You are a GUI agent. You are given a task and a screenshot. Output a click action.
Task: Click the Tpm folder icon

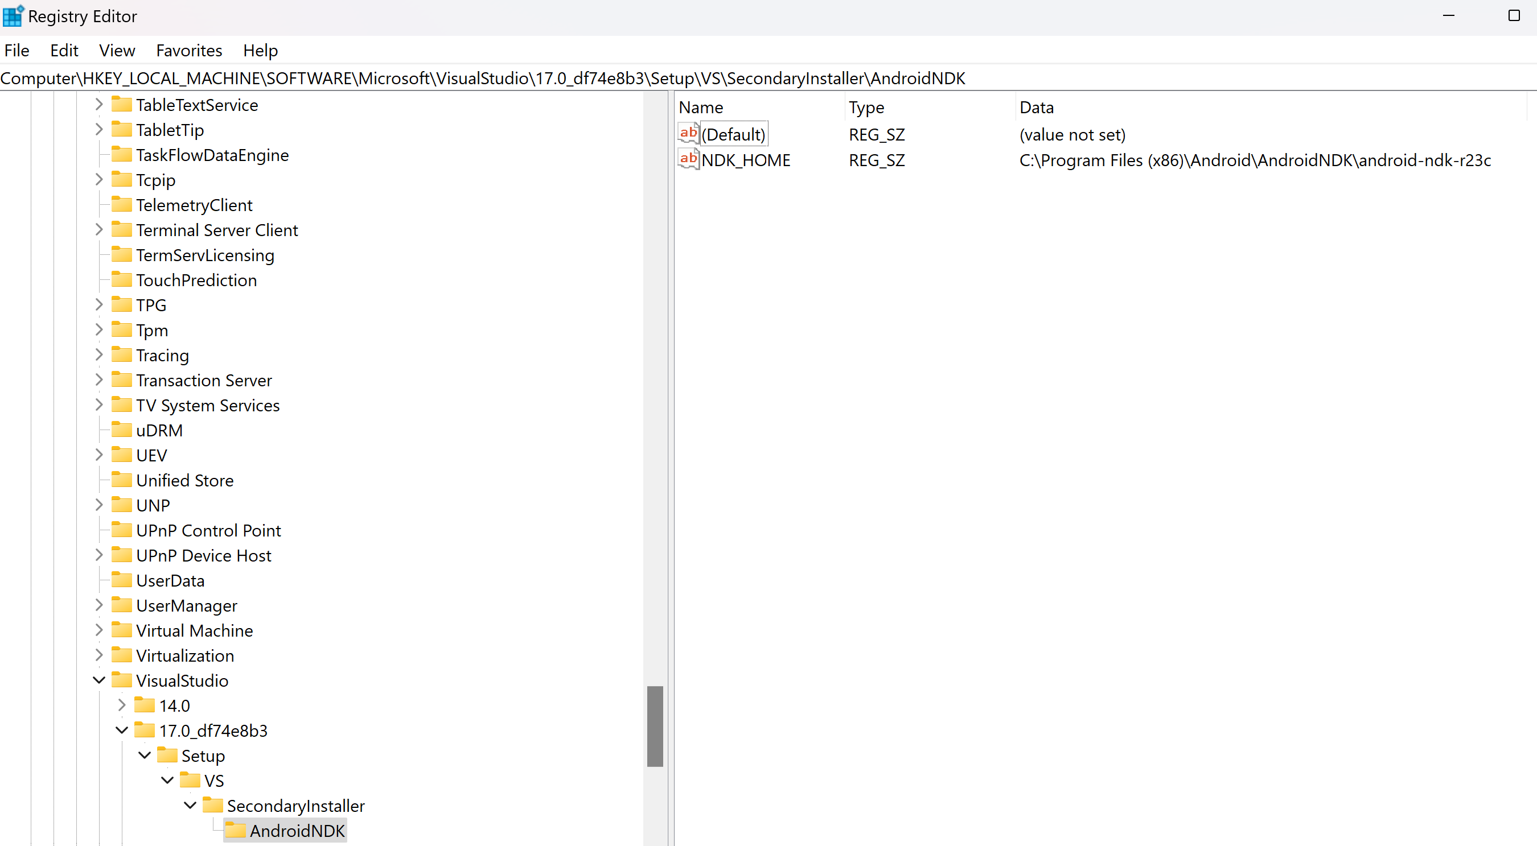coord(122,329)
